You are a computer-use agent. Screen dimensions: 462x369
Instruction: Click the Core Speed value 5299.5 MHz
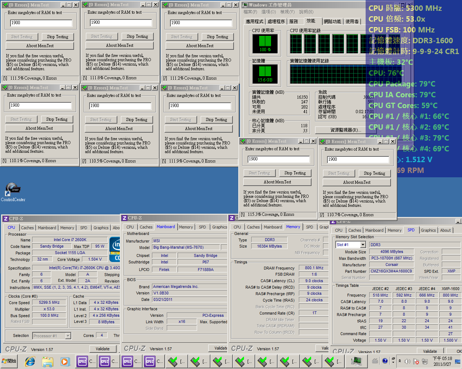point(49,303)
